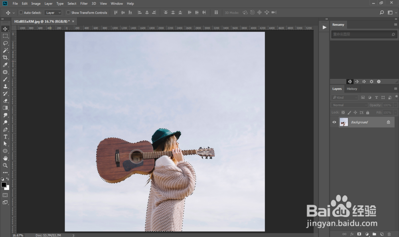The image size is (399, 237).
Task: Select the Renamy panel tab
Action: coord(338,25)
